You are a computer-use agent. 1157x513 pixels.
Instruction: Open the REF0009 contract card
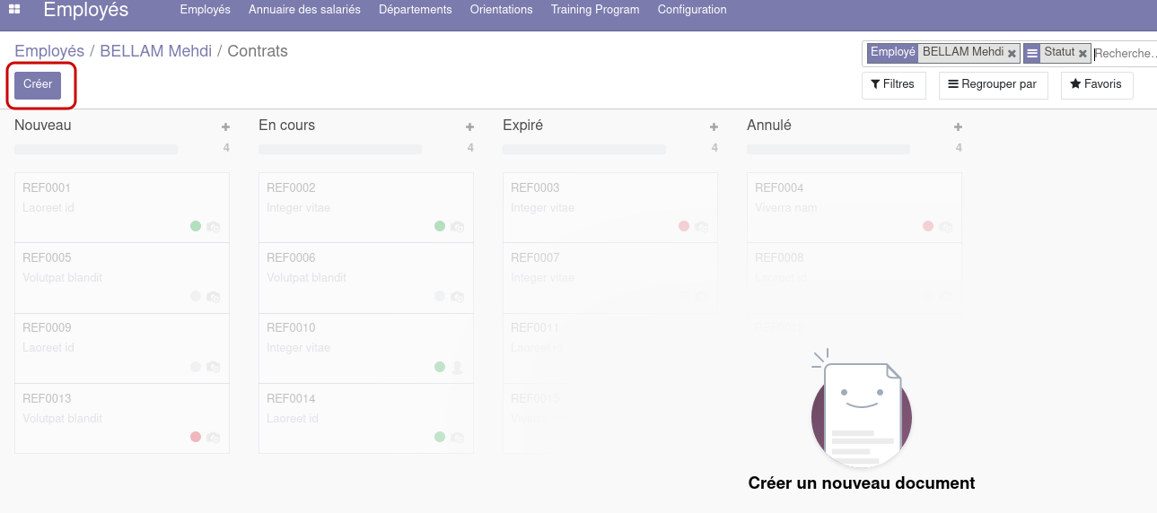point(122,348)
